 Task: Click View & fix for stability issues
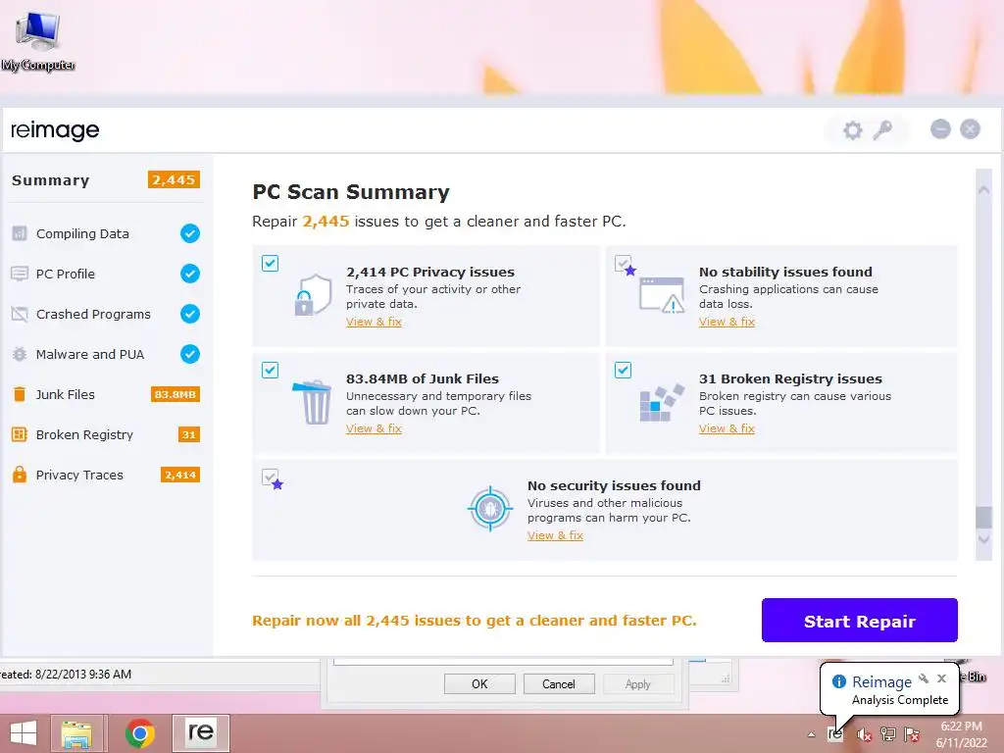(727, 322)
